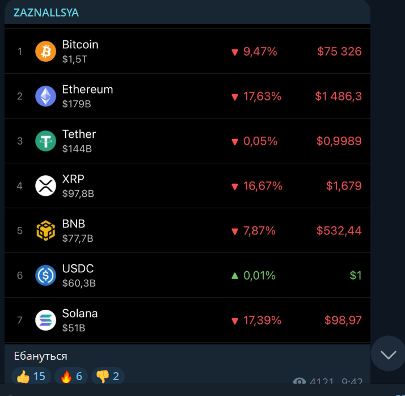Screen dimensions: 405x396
Task: Click the USDC logo icon
Action: click(46, 275)
